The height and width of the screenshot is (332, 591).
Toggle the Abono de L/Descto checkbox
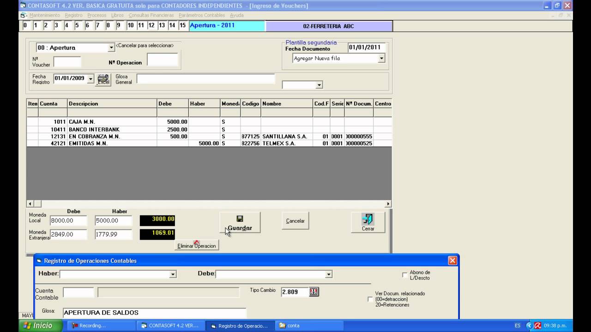(x=405, y=275)
